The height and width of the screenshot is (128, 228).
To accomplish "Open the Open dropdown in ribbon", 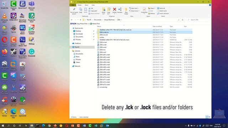I will tap(151, 8).
